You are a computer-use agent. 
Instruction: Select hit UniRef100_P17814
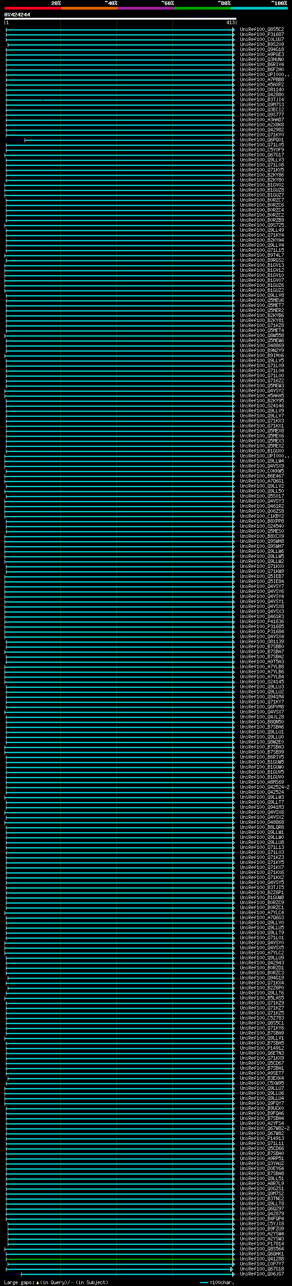click(262, 1244)
